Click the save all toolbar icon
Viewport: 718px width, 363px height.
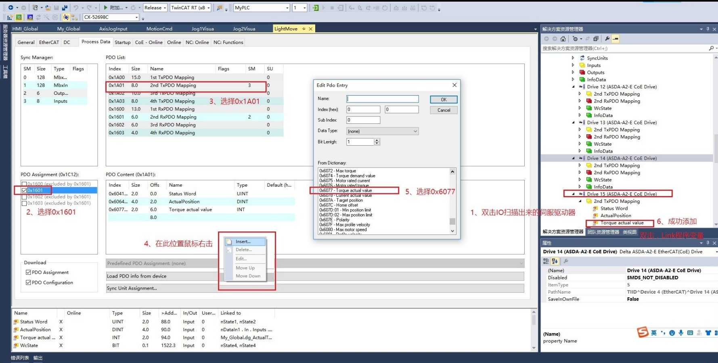point(65,8)
